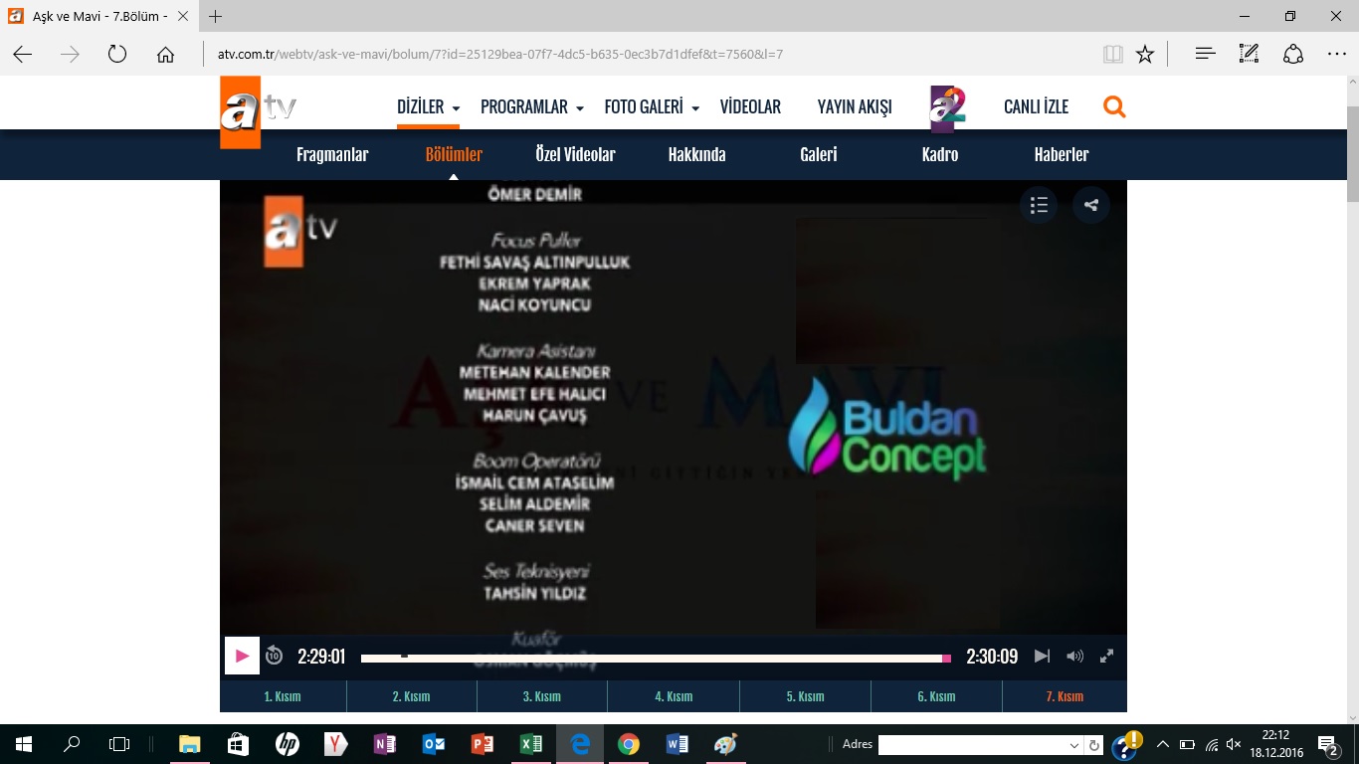1359x764 pixels.
Task: Click the browser Forward arrow
Action: [x=70, y=54]
